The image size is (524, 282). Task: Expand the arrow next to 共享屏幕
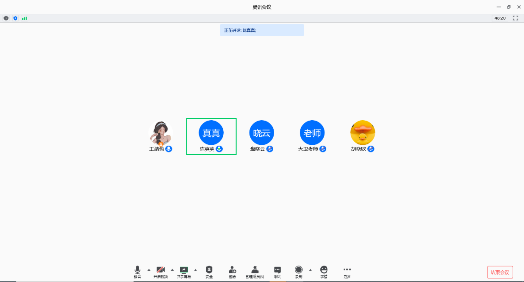coord(196,269)
